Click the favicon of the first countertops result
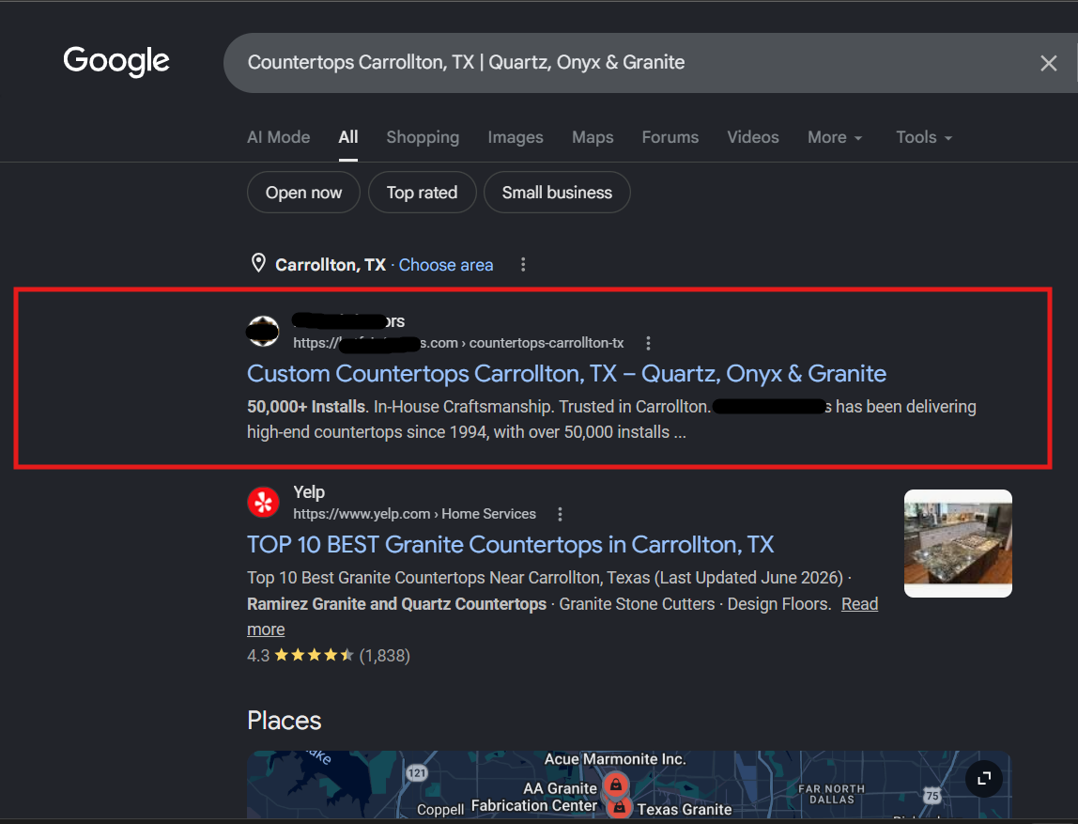The image size is (1078, 824). click(x=263, y=331)
